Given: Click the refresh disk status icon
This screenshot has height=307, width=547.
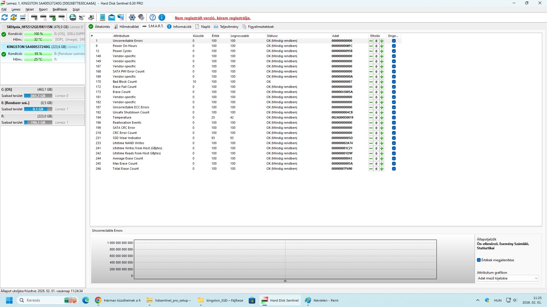Looking at the screenshot, I should tap(5, 18).
